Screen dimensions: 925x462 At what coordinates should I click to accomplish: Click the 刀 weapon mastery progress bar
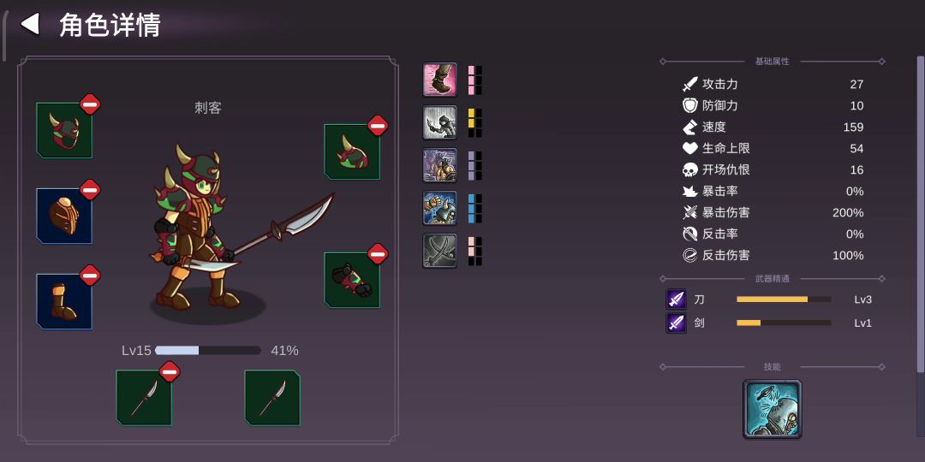[x=784, y=299]
